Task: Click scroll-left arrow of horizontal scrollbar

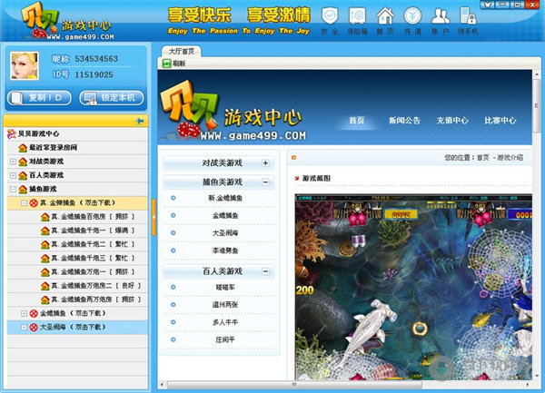Action: pyautogui.click(x=162, y=384)
